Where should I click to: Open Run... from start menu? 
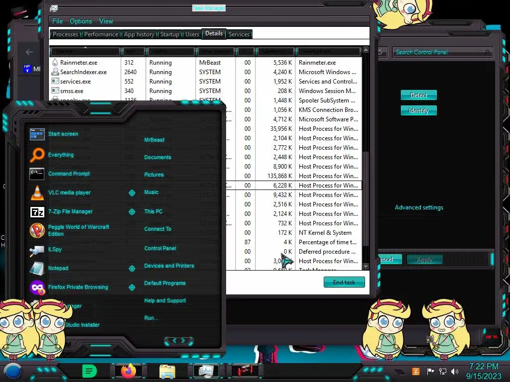pyautogui.click(x=151, y=318)
